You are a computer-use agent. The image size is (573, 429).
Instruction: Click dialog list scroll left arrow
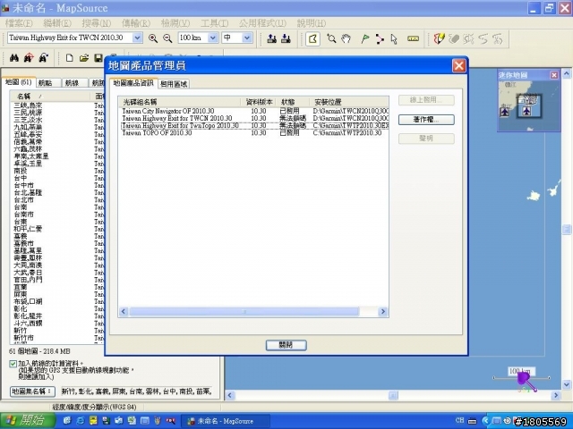[124, 311]
